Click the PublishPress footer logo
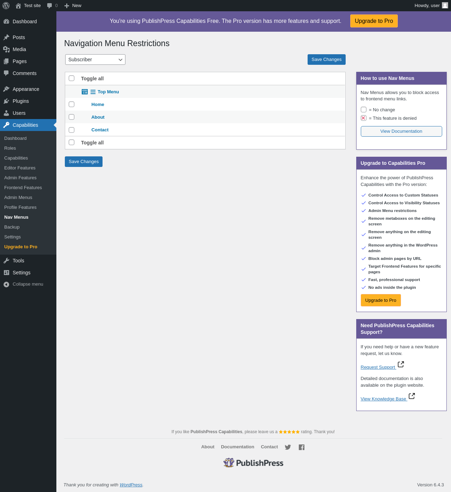The width and height of the screenshot is (451, 492). click(x=253, y=463)
